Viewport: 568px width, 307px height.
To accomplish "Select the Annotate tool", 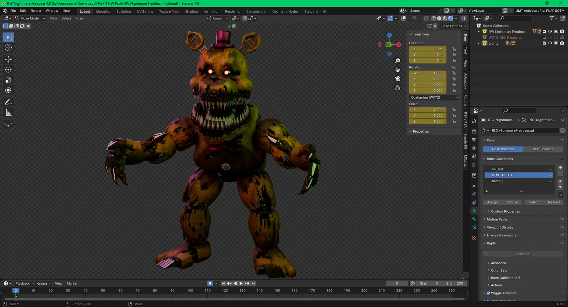I will coord(8,102).
